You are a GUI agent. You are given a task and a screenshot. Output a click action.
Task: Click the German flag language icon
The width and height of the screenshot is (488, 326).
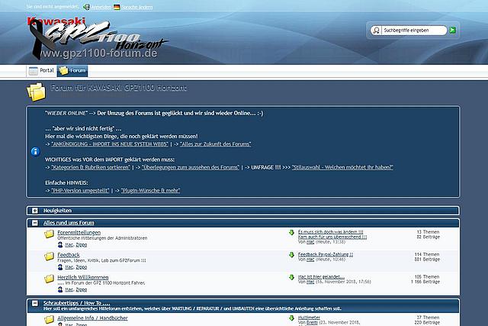(117, 7)
